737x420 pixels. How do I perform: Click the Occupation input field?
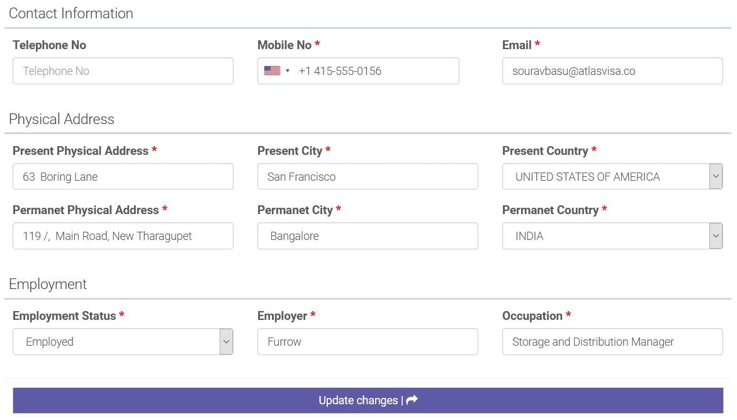coord(612,342)
